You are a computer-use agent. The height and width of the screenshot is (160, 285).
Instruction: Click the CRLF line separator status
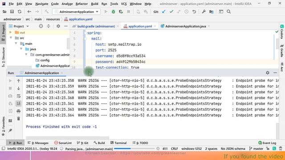tap(174, 149)
